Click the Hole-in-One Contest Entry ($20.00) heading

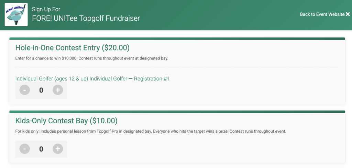click(72, 48)
